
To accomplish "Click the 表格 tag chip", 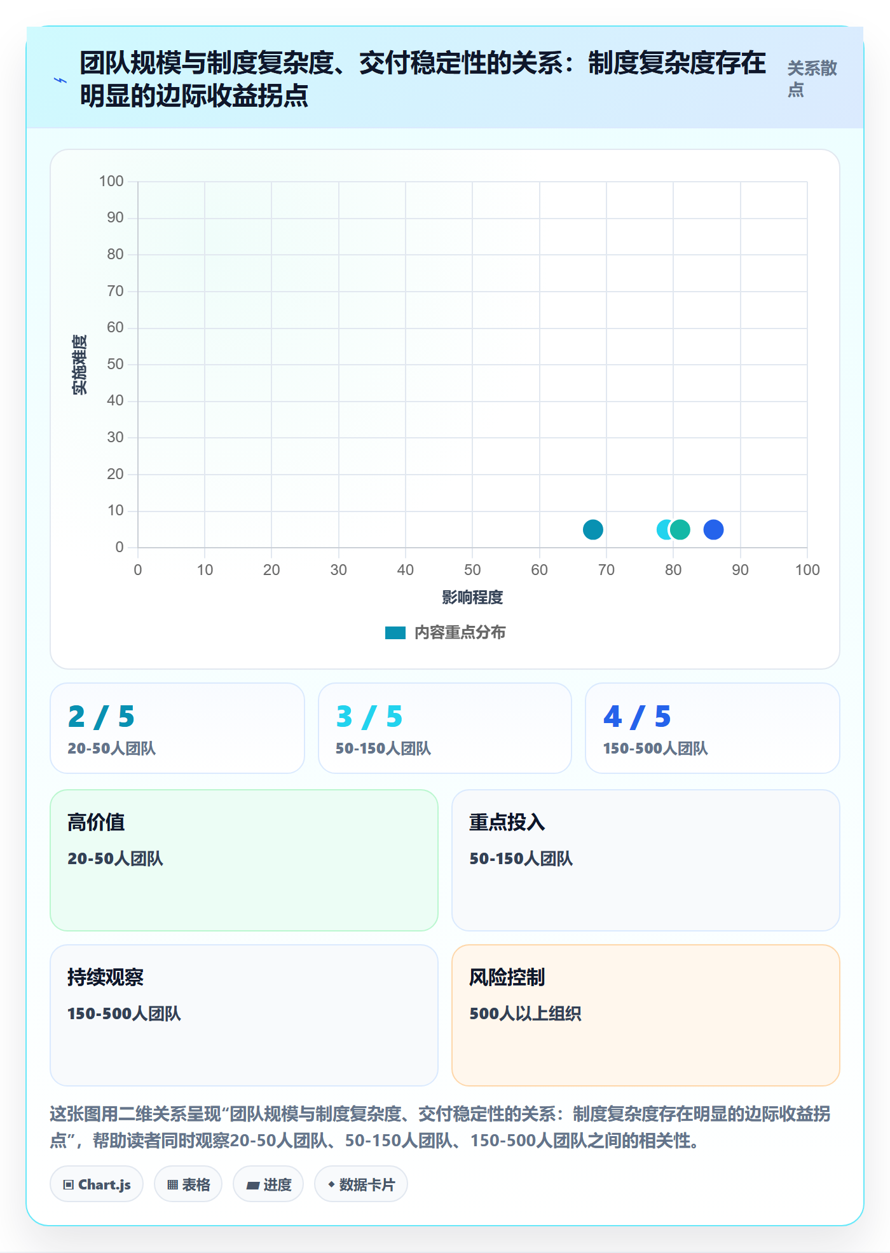I will click(x=188, y=1184).
